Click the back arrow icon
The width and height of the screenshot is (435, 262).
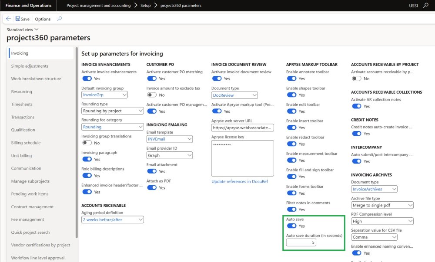coord(9,19)
